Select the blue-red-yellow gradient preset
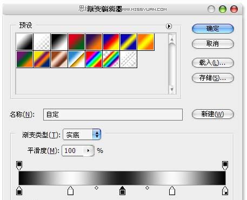 [111, 42]
